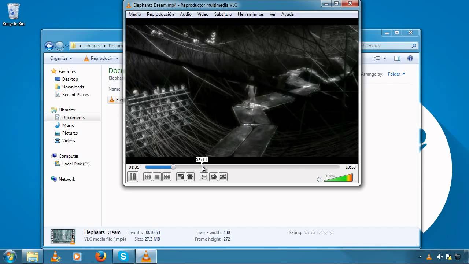This screenshot has height=264, width=469.
Task: Stop playback with the stop button
Action: 157,177
